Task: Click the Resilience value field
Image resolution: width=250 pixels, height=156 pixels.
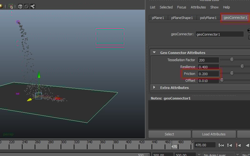Action: pos(208,67)
